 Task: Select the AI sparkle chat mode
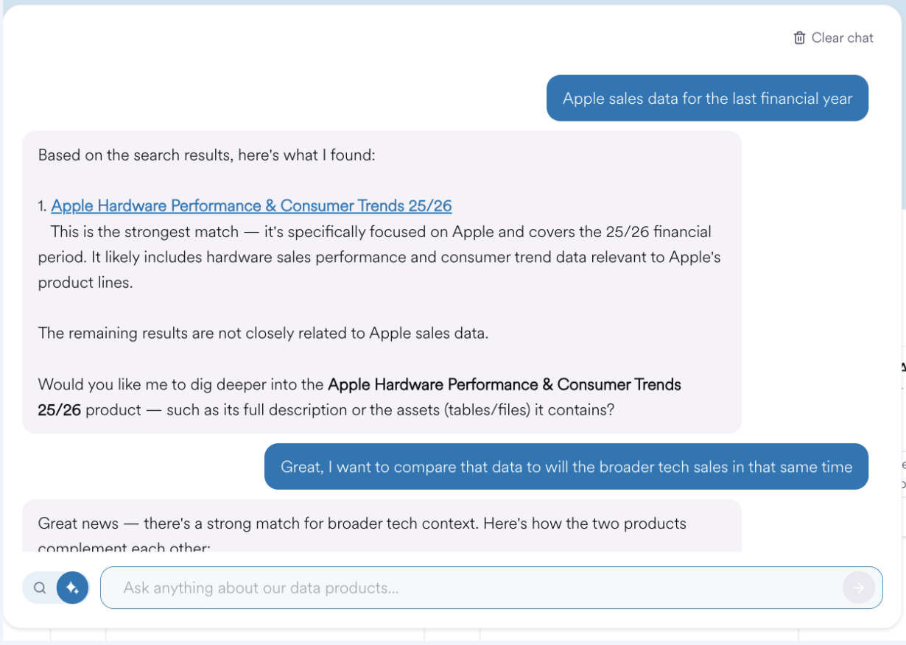pyautogui.click(x=72, y=588)
